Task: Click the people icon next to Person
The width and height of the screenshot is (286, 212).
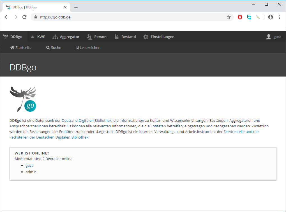Action: [89, 37]
